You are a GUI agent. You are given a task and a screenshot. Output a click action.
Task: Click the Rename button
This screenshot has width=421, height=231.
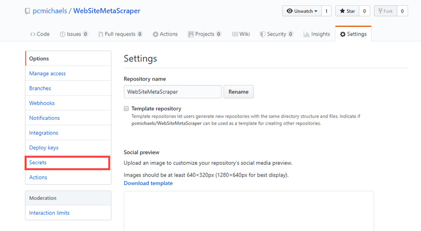tap(238, 92)
